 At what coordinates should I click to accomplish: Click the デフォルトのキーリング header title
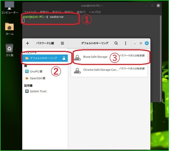[95, 43]
